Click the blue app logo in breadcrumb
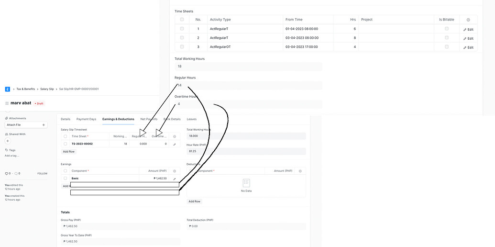This screenshot has height=247, width=495. point(8,89)
